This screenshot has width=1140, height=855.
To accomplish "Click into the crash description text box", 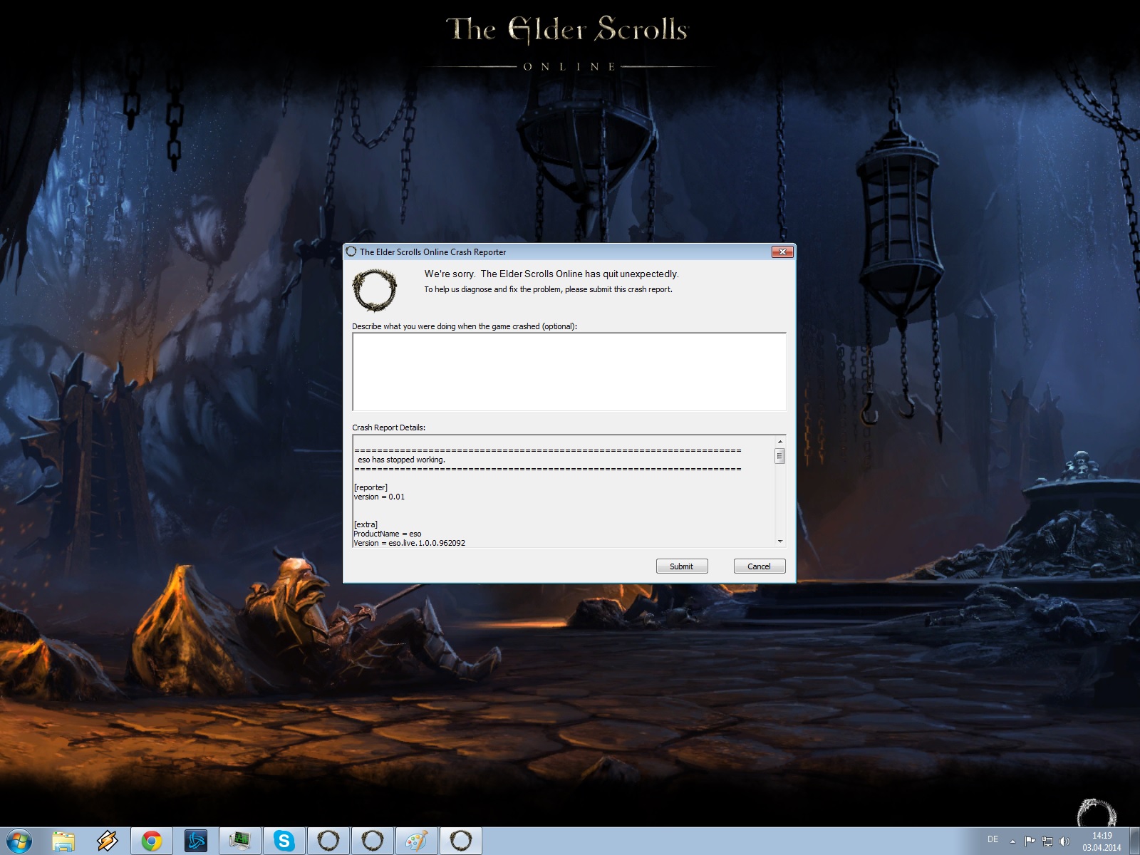I will tap(569, 372).
